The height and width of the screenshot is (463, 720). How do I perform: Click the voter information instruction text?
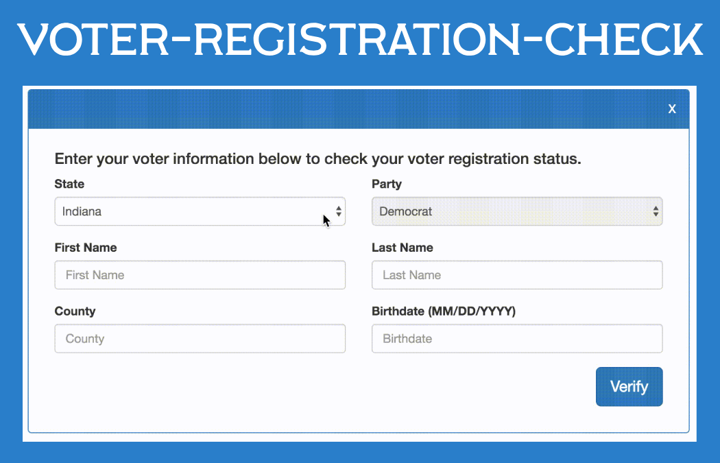(317, 159)
